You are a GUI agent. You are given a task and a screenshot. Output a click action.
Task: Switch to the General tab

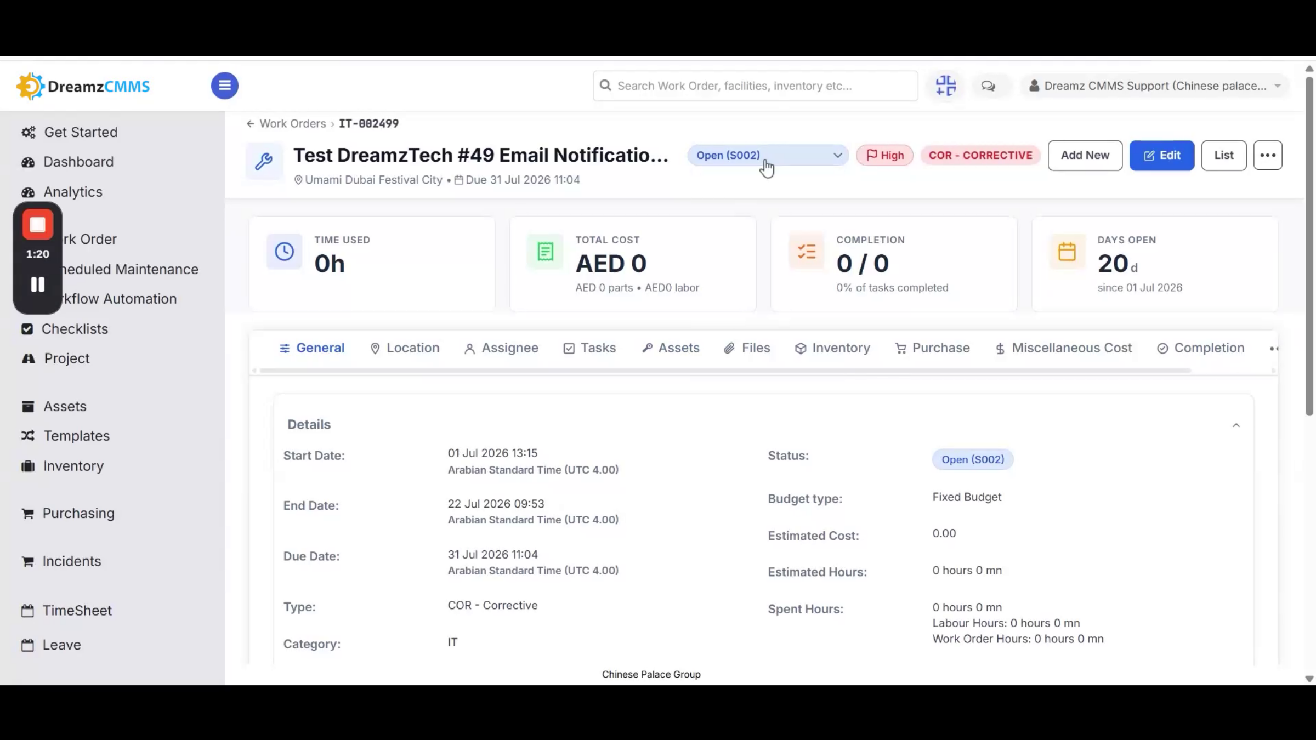[312, 348]
